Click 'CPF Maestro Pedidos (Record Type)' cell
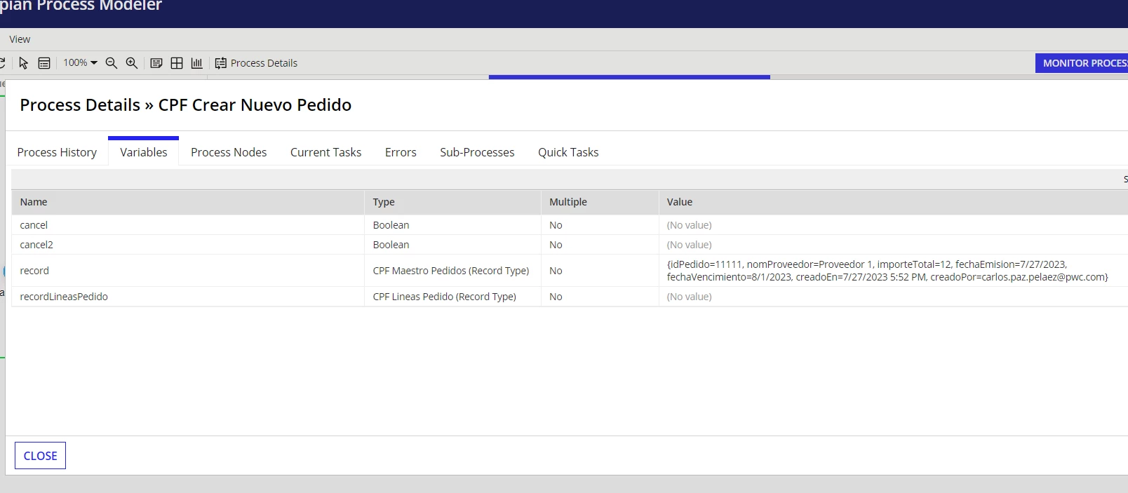The image size is (1128, 493). (451, 271)
